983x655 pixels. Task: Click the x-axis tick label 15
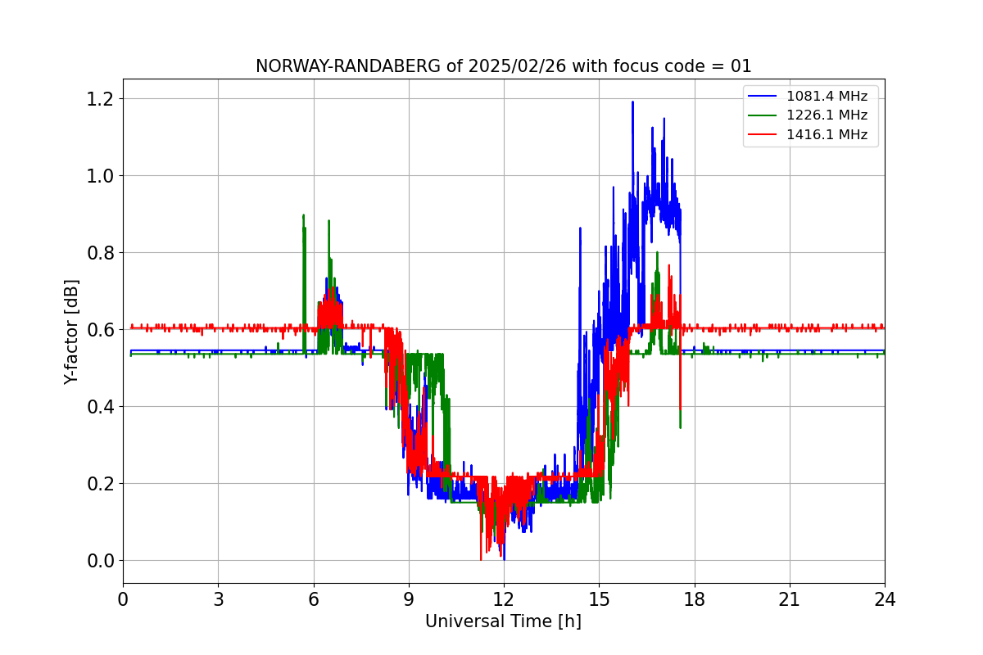599,599
